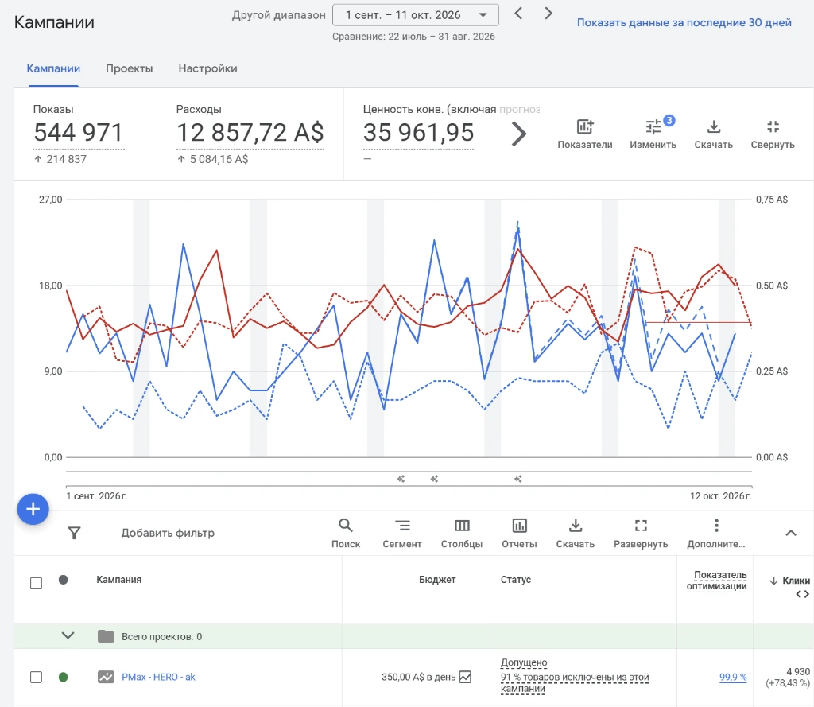Open the PMax - HERO - ak campaign link
The width and height of the screenshot is (814, 707).
point(158,677)
